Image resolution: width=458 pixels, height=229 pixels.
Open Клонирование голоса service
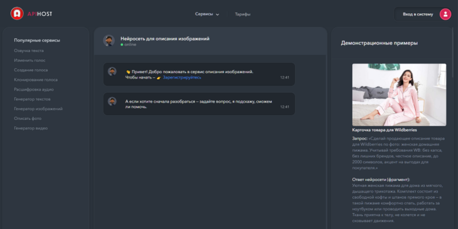point(36,80)
